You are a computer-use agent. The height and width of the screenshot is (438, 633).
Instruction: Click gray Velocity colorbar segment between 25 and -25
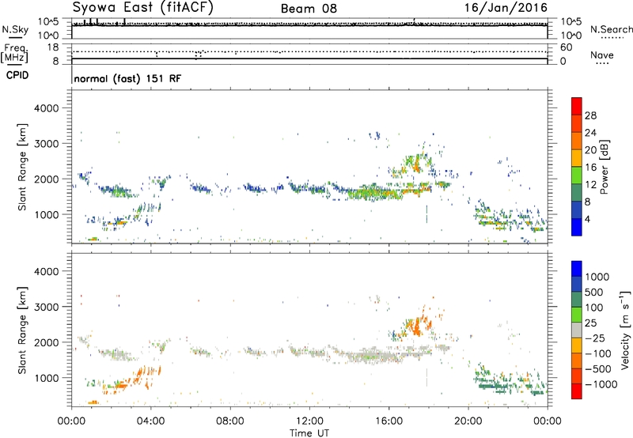tap(577, 330)
